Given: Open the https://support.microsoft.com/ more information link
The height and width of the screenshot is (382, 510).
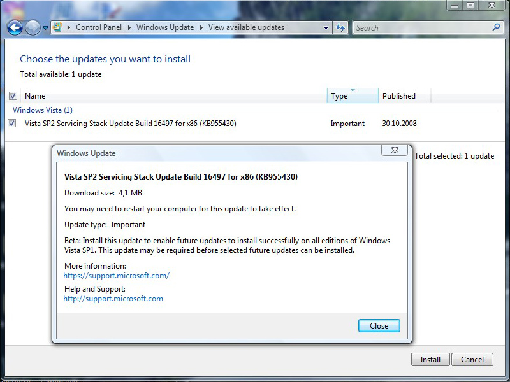Looking at the screenshot, I should click(x=117, y=276).
